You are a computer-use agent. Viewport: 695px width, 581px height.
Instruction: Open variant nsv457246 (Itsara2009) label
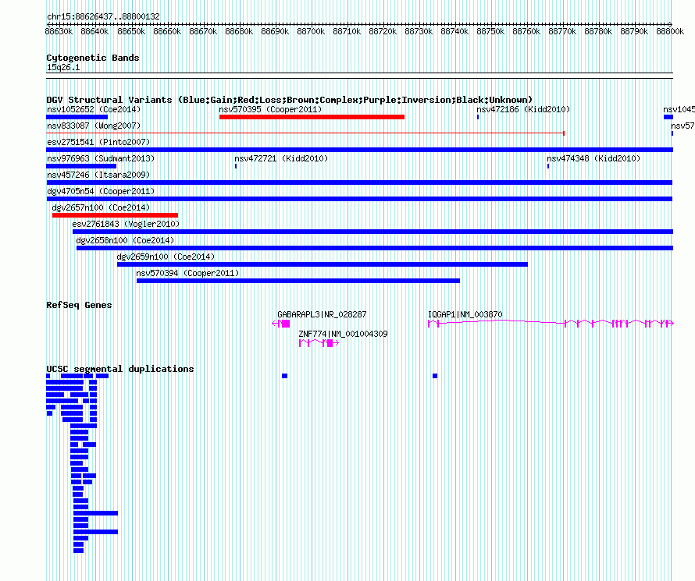(x=98, y=175)
